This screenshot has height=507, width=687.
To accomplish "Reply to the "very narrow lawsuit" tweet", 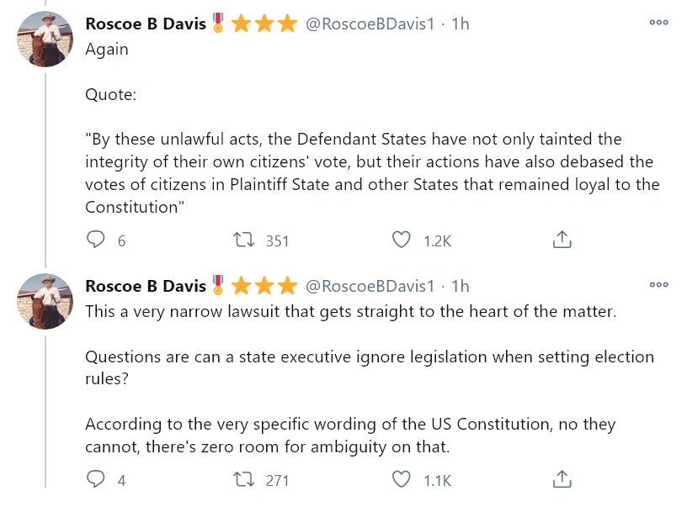I will (x=96, y=480).
